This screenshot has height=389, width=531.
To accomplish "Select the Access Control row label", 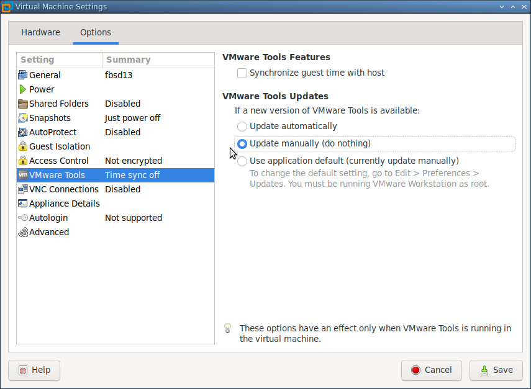I will click(59, 161).
